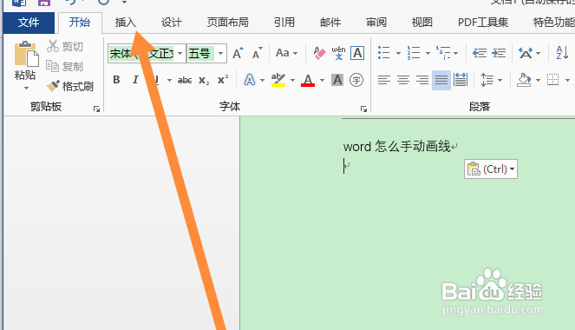Apply numbered list icon
The width and height of the screenshot is (575, 330).
click(414, 53)
